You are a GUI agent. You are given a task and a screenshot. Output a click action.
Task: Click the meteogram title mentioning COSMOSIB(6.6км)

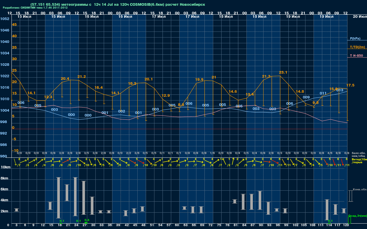click(x=118, y=5)
